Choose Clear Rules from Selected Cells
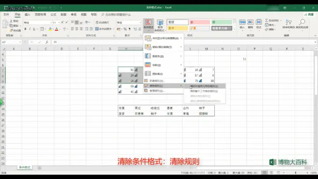The image size is (318, 179). pos(205,86)
